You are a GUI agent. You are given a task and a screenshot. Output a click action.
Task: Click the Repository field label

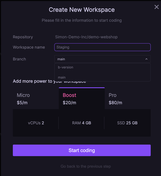coord(23,37)
